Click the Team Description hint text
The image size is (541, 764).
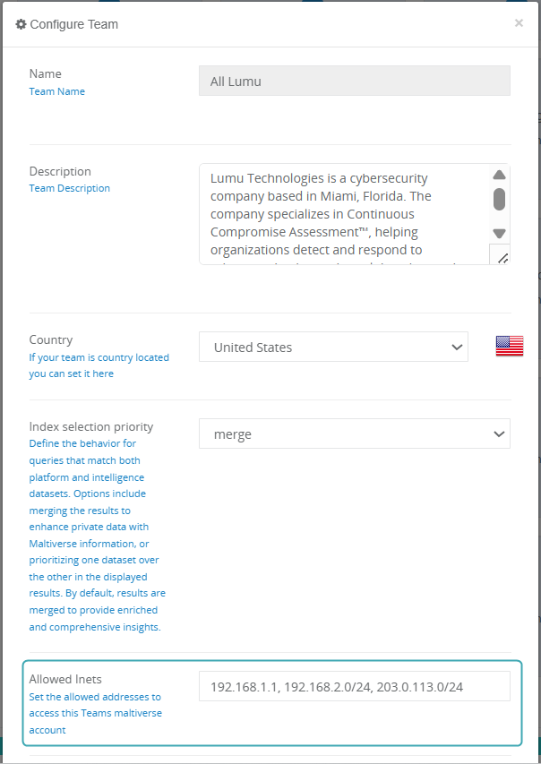70,189
